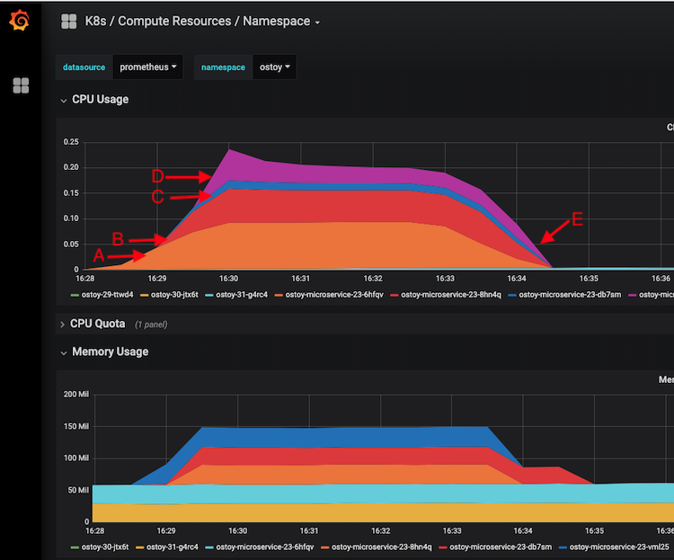This screenshot has width=674, height=560.
Task: Toggle ostoy-microservice-23-db7sm in CPU Usage legend
Action: [570, 295]
